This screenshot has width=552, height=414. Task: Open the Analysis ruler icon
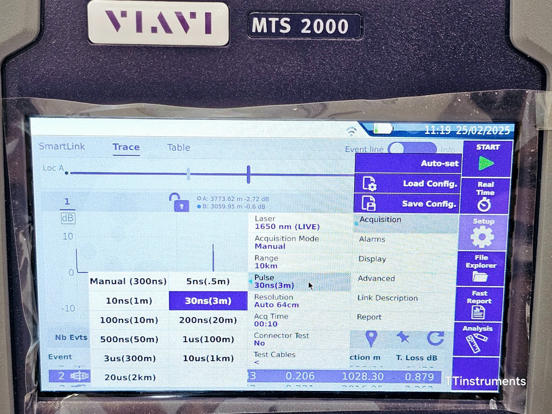(476, 339)
